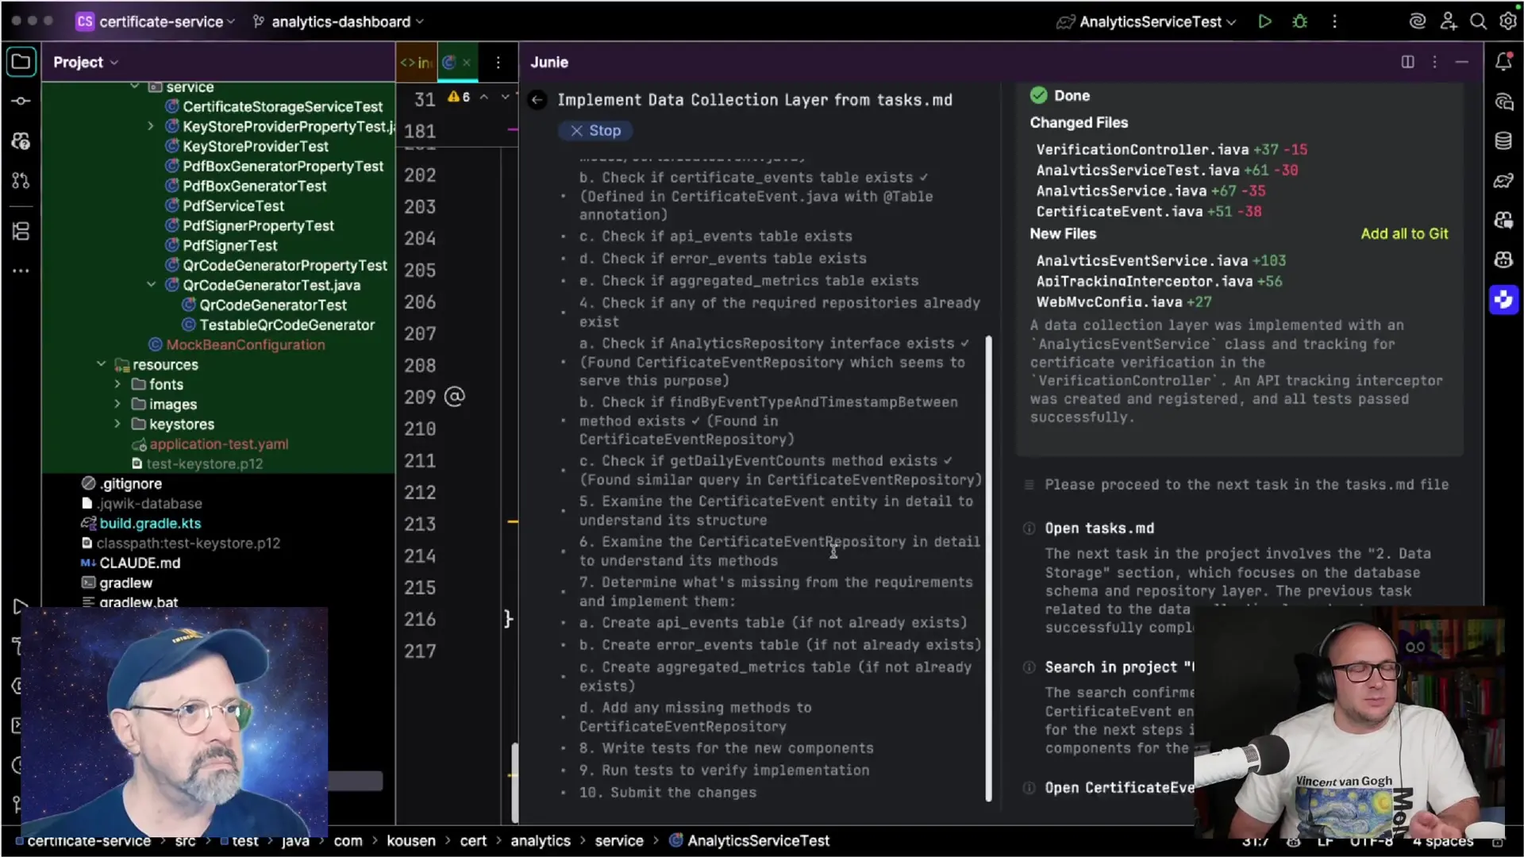Open AnalyticsServiceTest run configuration dropdown

pyautogui.click(x=1146, y=21)
